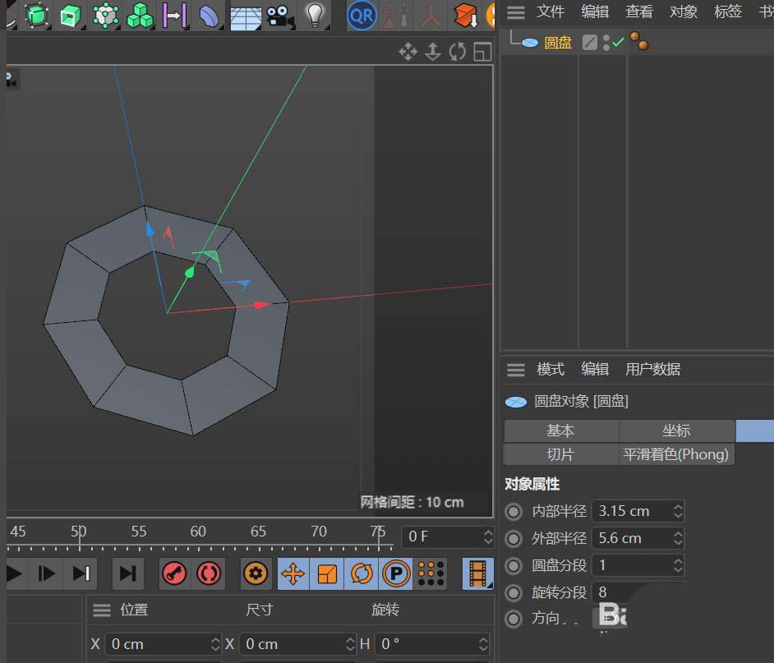Click the blue QR button in toolbar

point(362,15)
